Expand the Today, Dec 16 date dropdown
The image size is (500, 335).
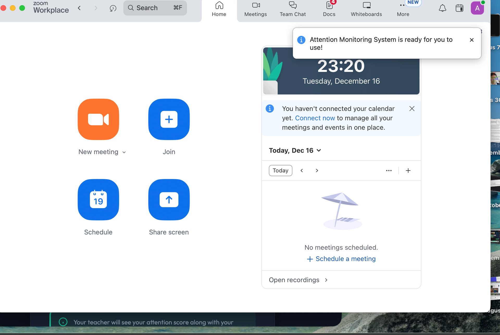(x=319, y=150)
